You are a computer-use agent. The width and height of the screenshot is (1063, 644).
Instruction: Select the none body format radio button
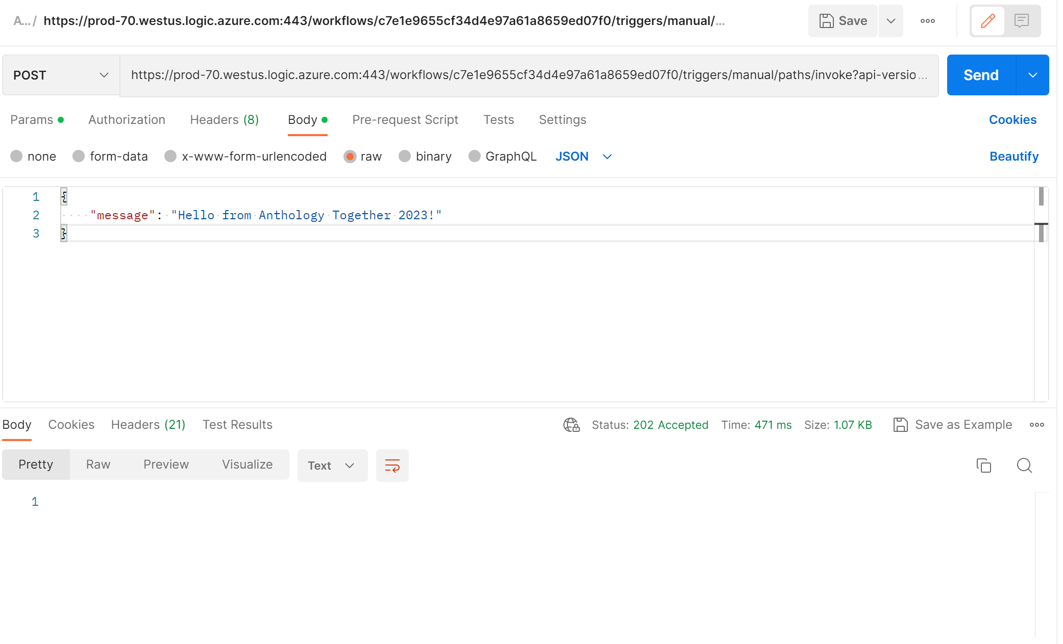(x=17, y=156)
